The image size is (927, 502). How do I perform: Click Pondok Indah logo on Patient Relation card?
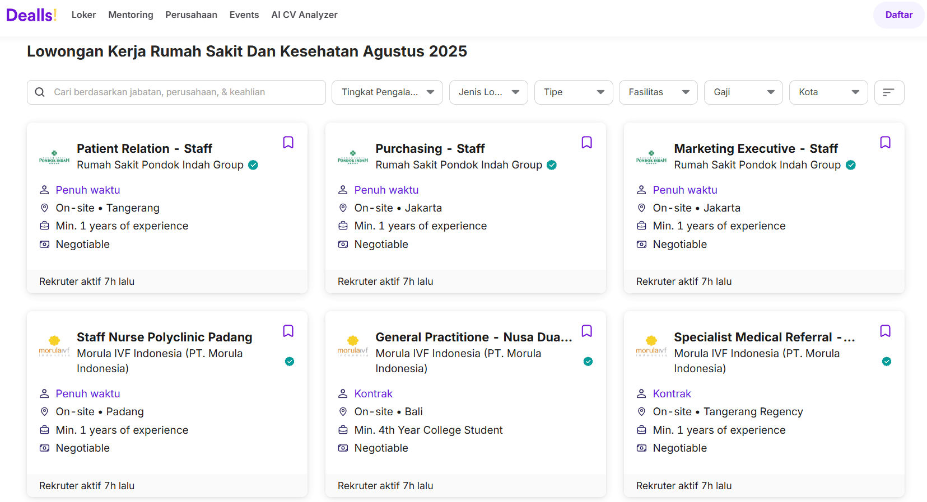pos(54,157)
